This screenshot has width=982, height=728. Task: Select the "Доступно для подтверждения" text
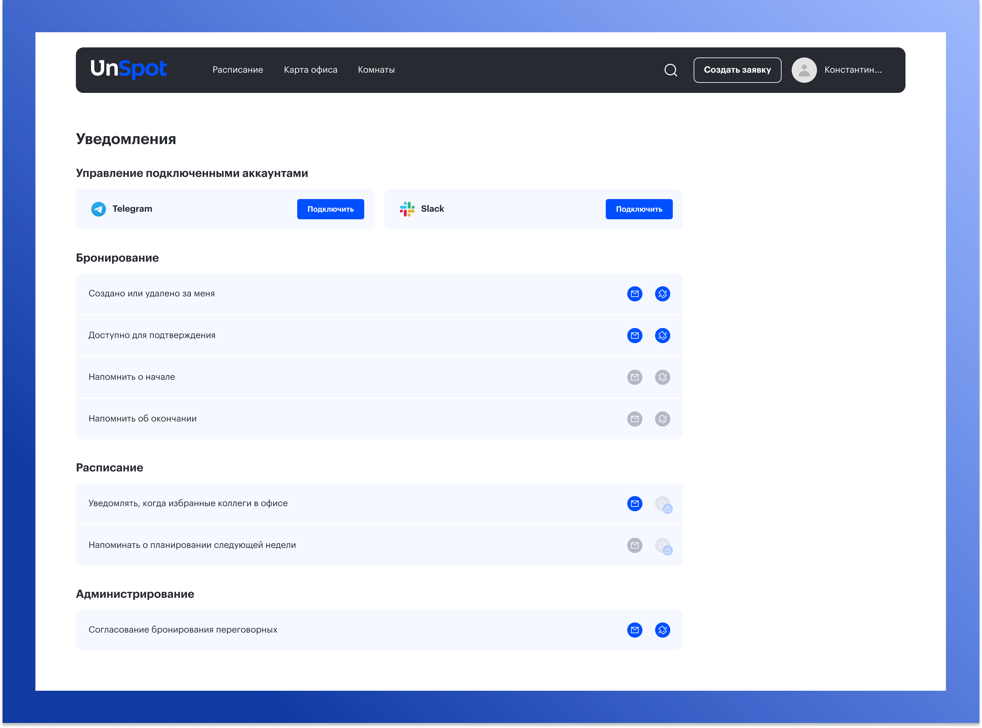pyautogui.click(x=152, y=335)
